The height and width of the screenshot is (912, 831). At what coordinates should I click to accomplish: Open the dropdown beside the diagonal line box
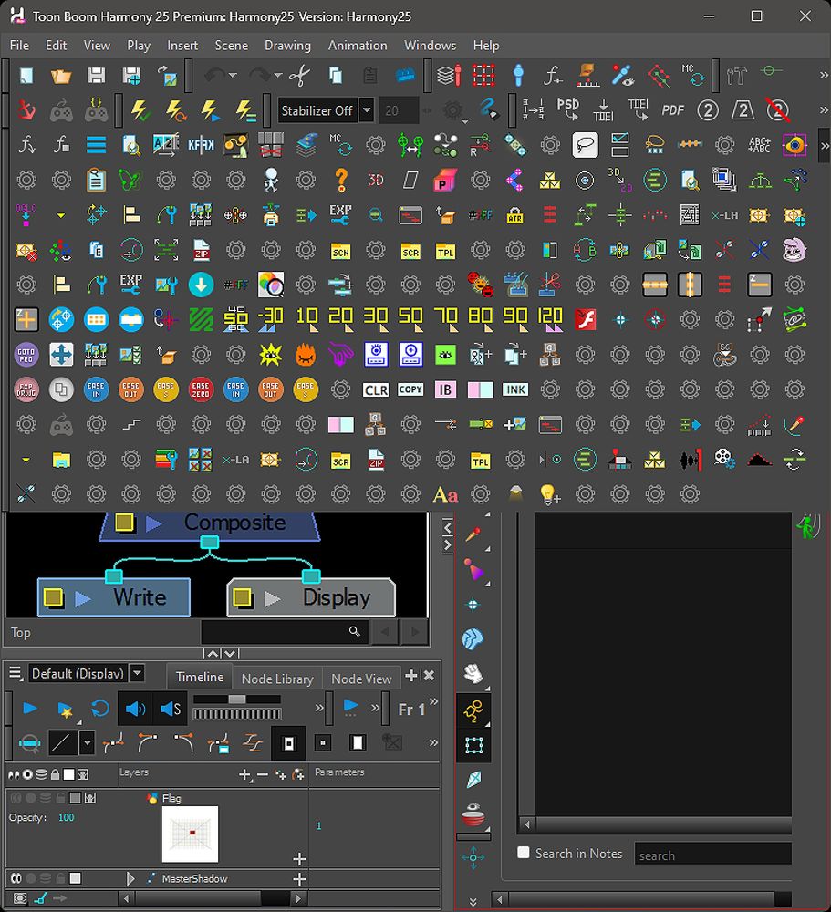(x=88, y=742)
